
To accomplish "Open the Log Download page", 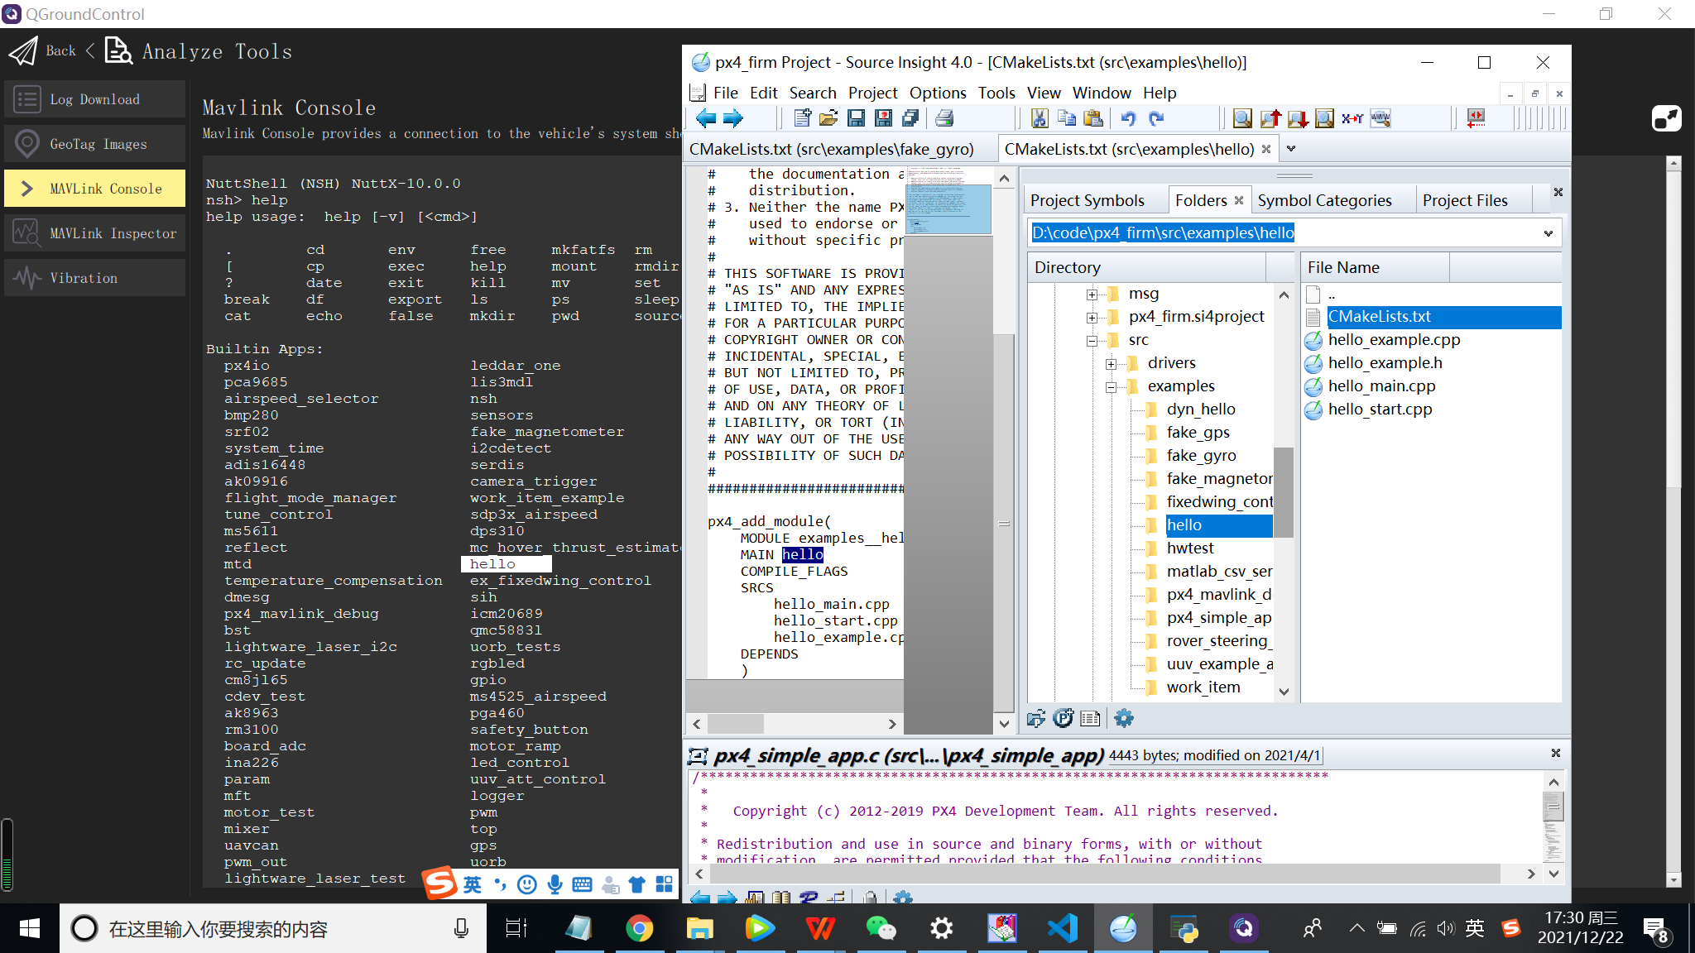I will coord(95,99).
